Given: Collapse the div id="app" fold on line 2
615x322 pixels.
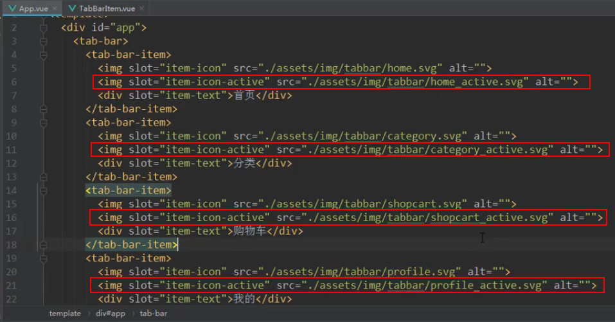Looking at the screenshot, I should (x=44, y=28).
